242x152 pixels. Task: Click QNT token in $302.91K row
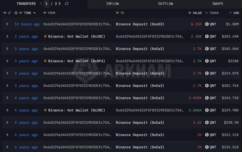point(211,86)
